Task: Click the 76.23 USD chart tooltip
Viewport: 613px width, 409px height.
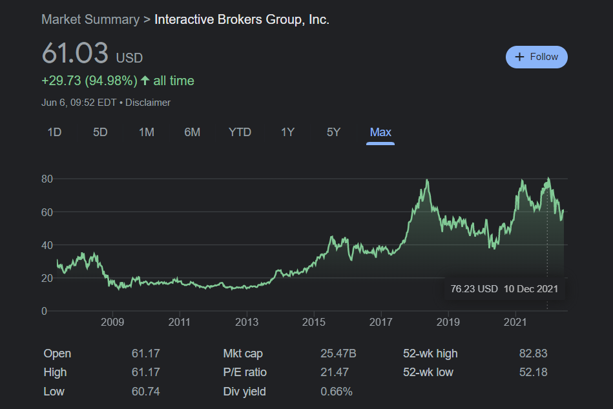Action: (504, 288)
